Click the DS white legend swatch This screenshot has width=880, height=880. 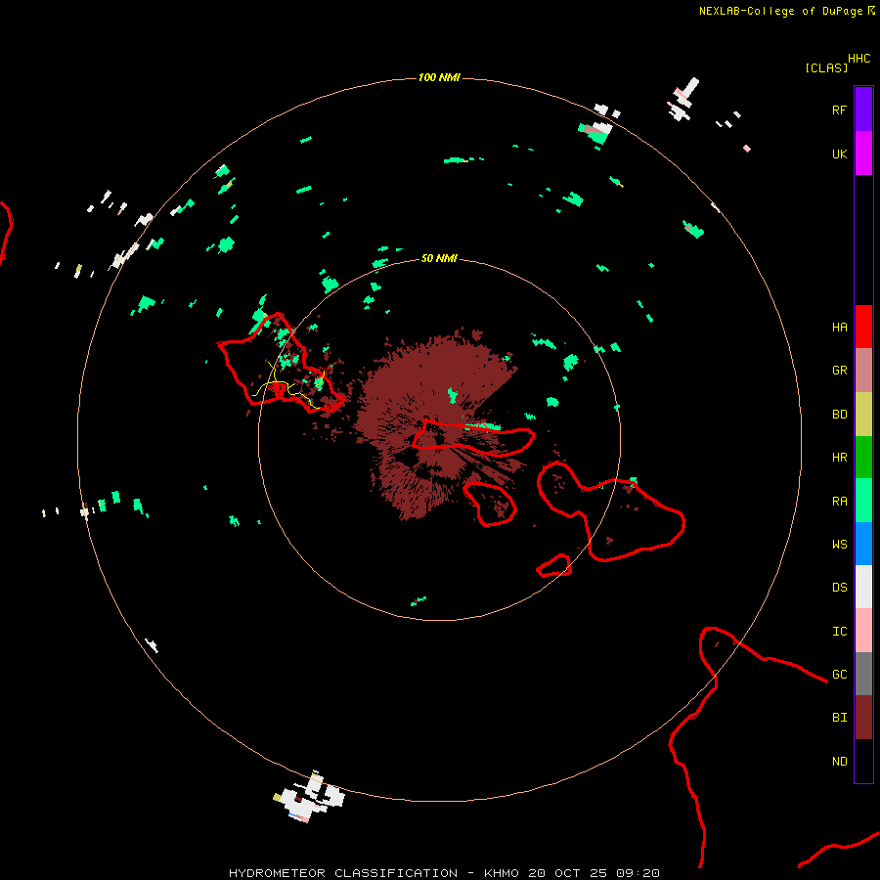coord(863,587)
